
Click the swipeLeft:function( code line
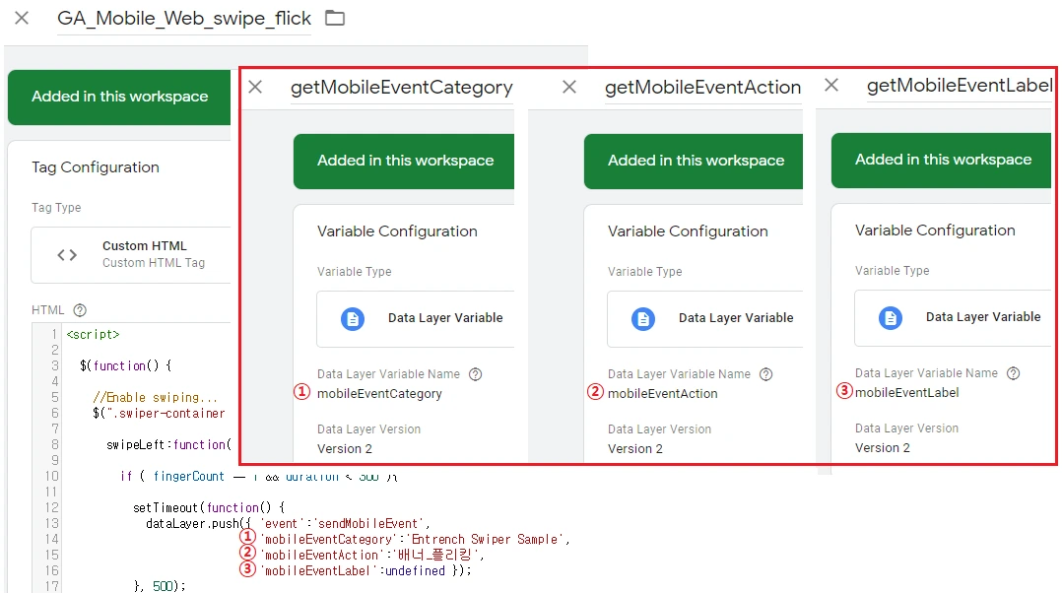pyautogui.click(x=168, y=445)
